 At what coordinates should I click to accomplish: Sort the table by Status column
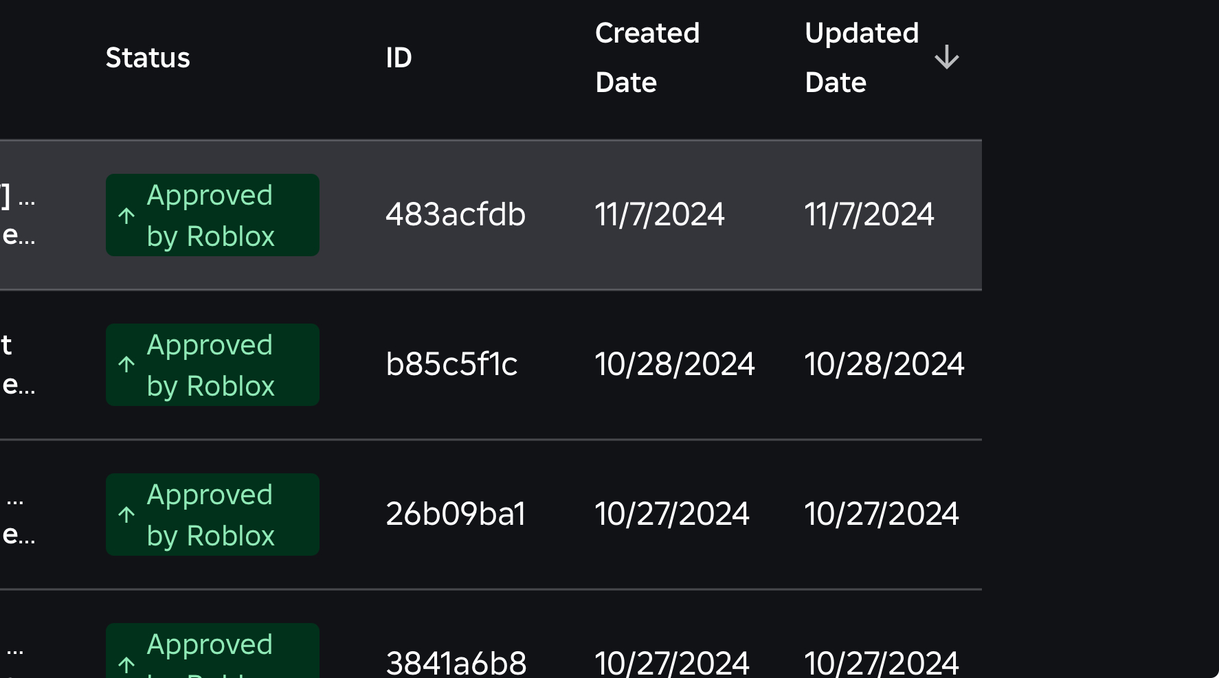(148, 58)
